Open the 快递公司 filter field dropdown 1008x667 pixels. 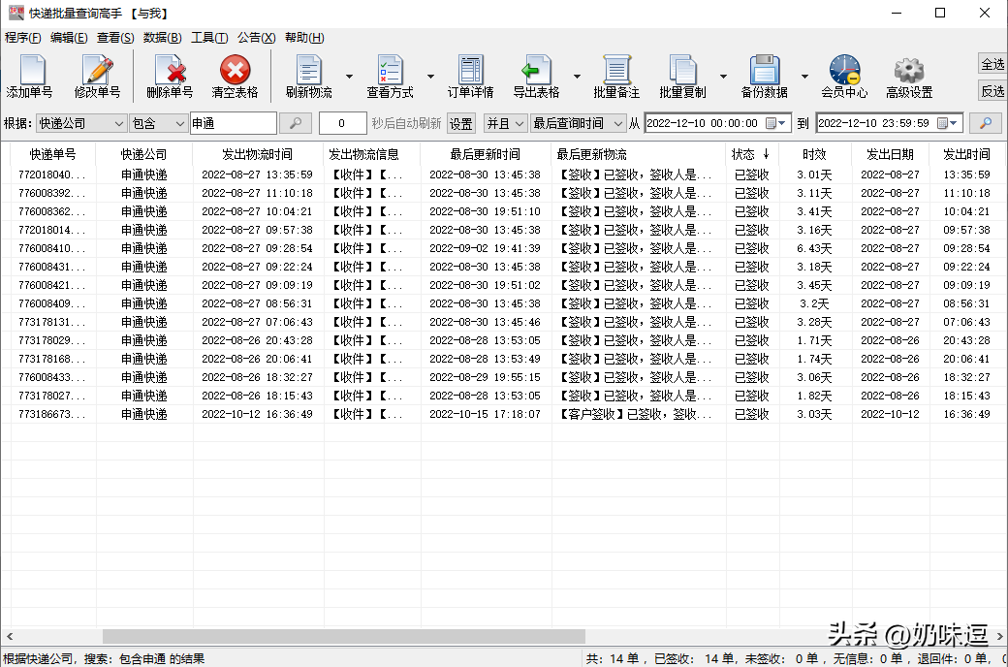click(x=81, y=123)
